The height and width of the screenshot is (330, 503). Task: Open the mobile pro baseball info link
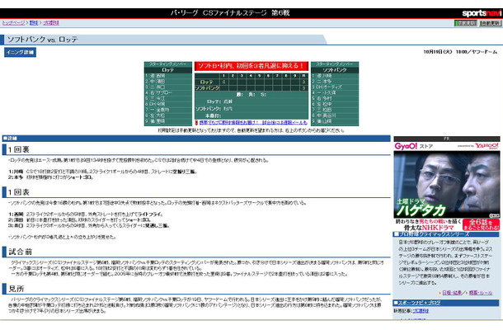coord(253,123)
